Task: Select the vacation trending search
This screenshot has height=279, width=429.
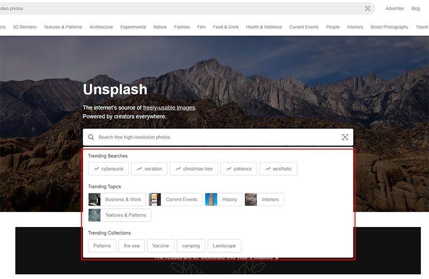Action: [x=149, y=169]
